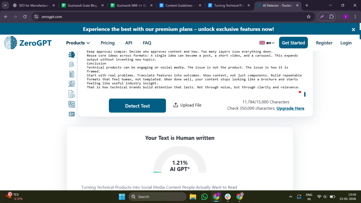Image resolution: width=361 pixels, height=203 pixels.
Task: Select the AI Detector brain icon in sidebar
Action: coord(72,54)
